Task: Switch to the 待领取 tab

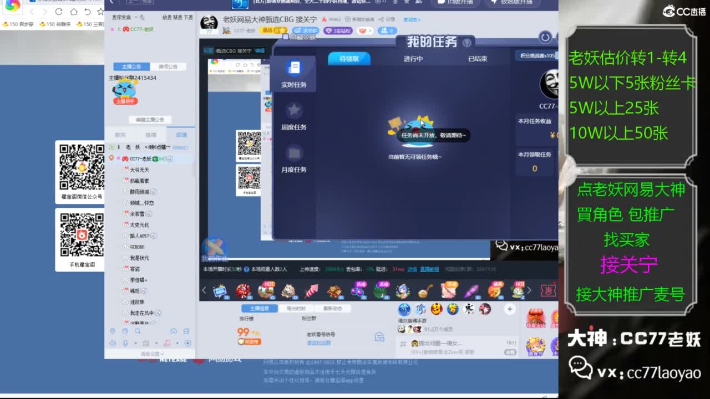Action: (x=349, y=58)
